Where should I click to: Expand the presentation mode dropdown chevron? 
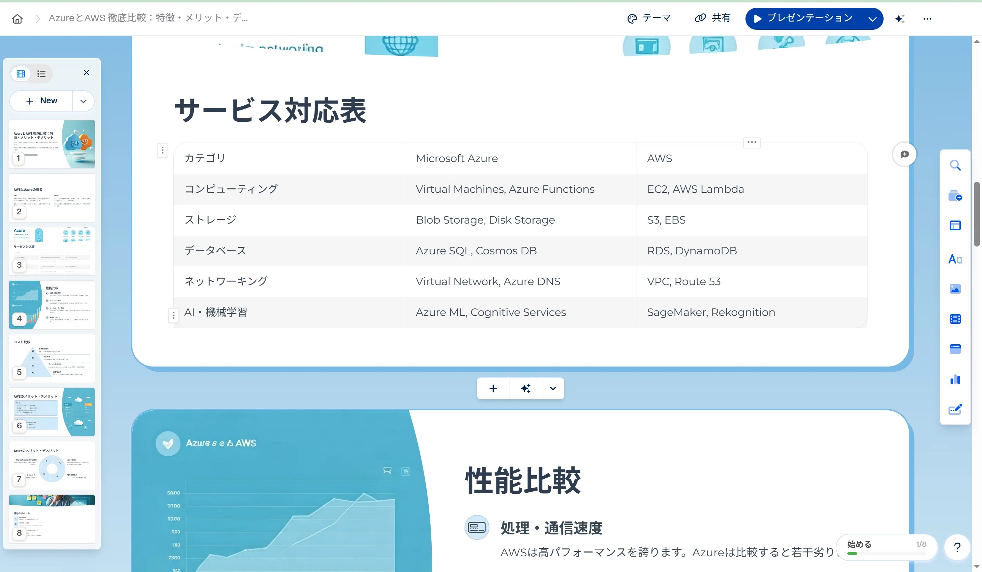tap(873, 19)
